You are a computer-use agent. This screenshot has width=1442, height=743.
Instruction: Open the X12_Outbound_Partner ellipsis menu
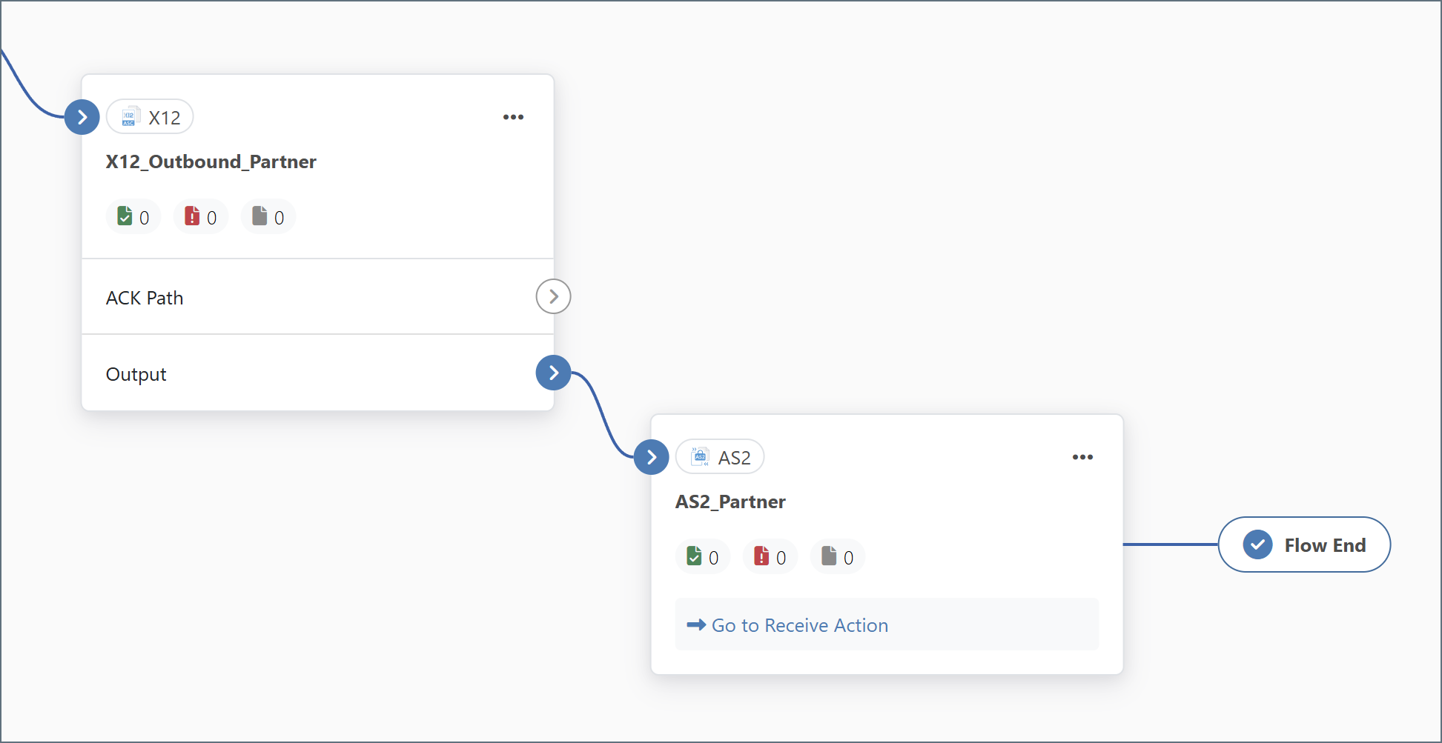click(513, 116)
